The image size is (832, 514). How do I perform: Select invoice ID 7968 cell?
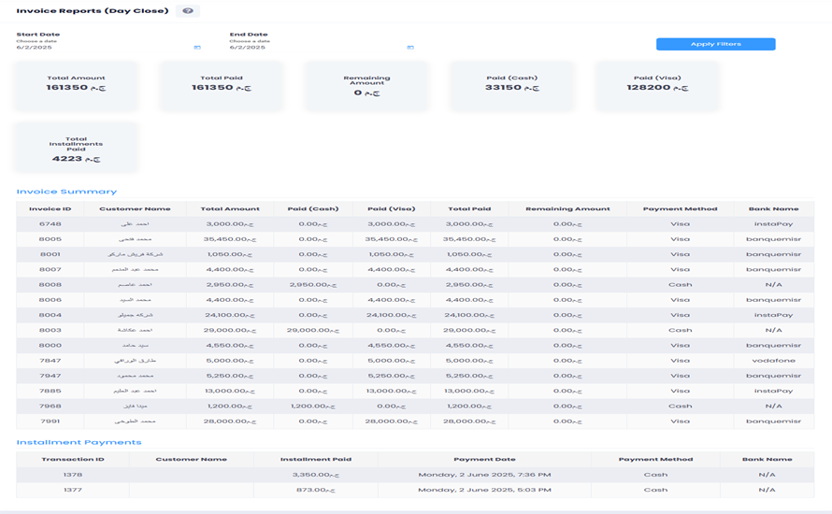(50, 406)
